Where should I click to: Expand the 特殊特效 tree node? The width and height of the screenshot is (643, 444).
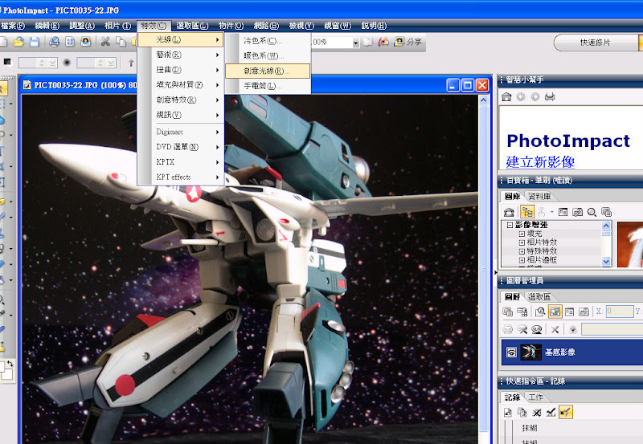tap(522, 251)
